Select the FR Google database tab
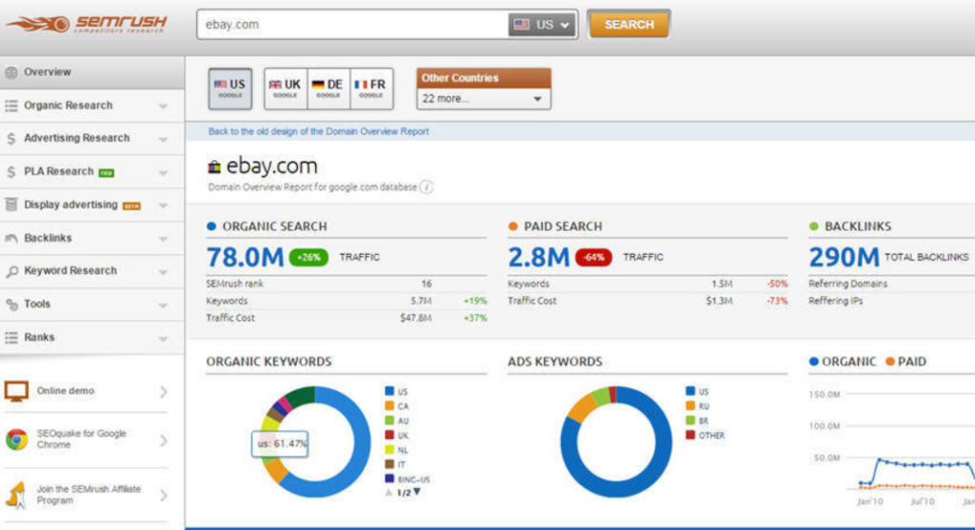Image resolution: width=975 pixels, height=530 pixels. 371,88
